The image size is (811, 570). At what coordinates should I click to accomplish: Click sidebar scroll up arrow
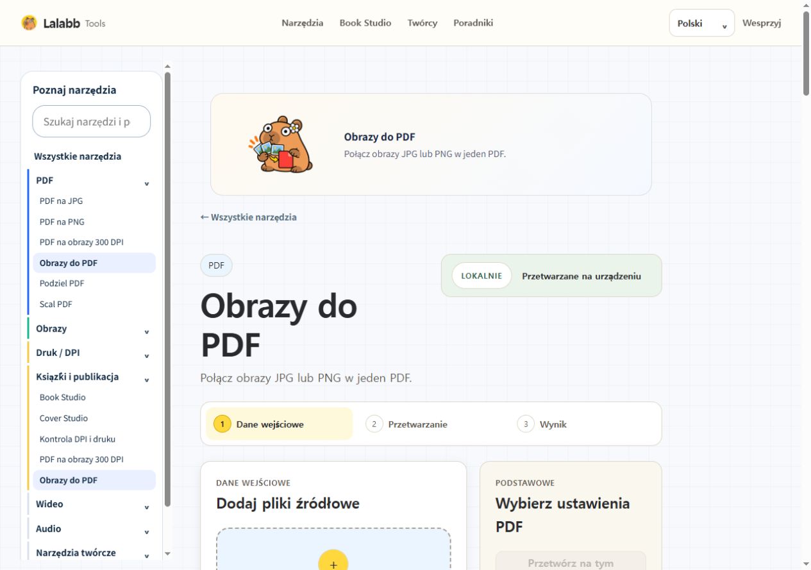tap(168, 65)
